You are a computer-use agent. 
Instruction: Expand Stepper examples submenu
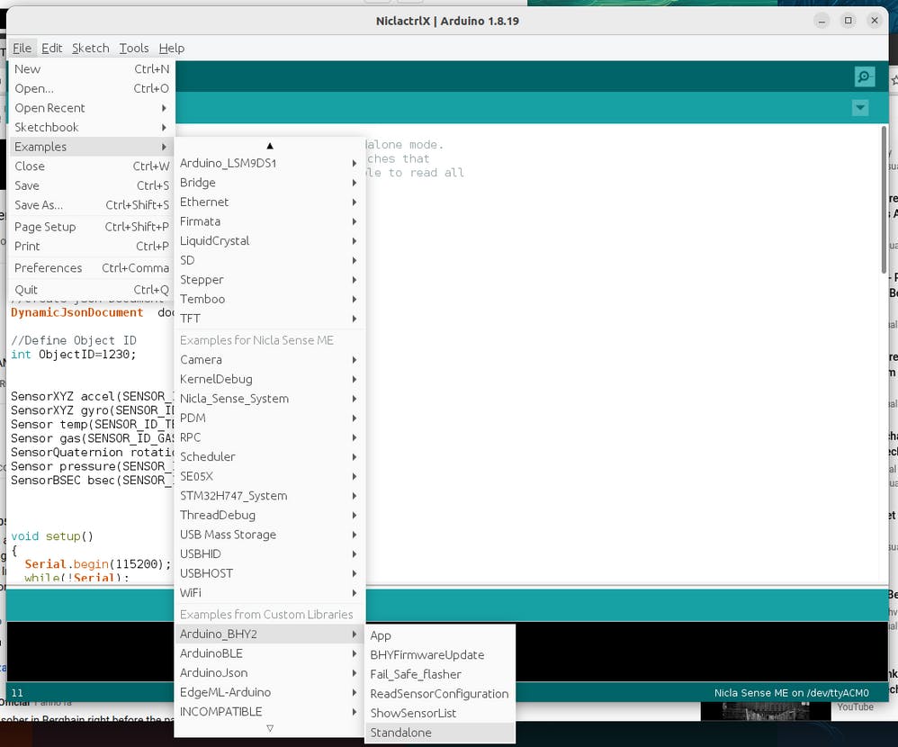(269, 280)
